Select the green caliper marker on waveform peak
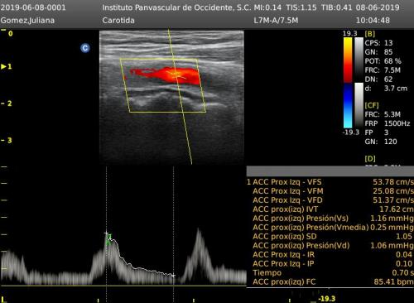The width and height of the screenshot is (414, 303). [x=109, y=239]
